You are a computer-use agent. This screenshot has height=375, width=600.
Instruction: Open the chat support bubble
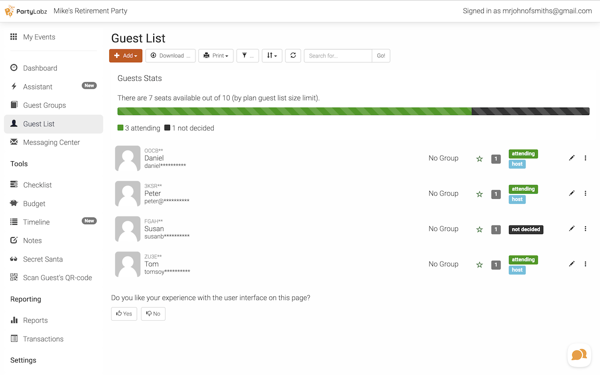(x=579, y=355)
